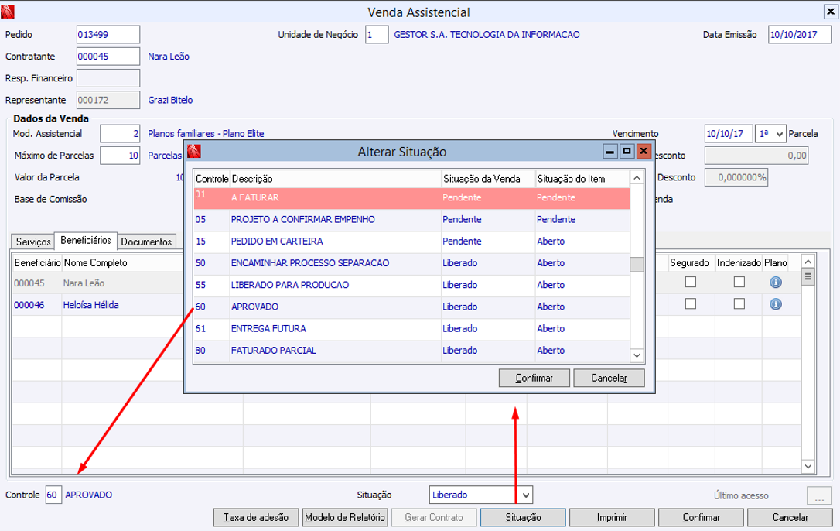840x531 pixels.
Task: Click the Imprimir button
Action: click(612, 518)
